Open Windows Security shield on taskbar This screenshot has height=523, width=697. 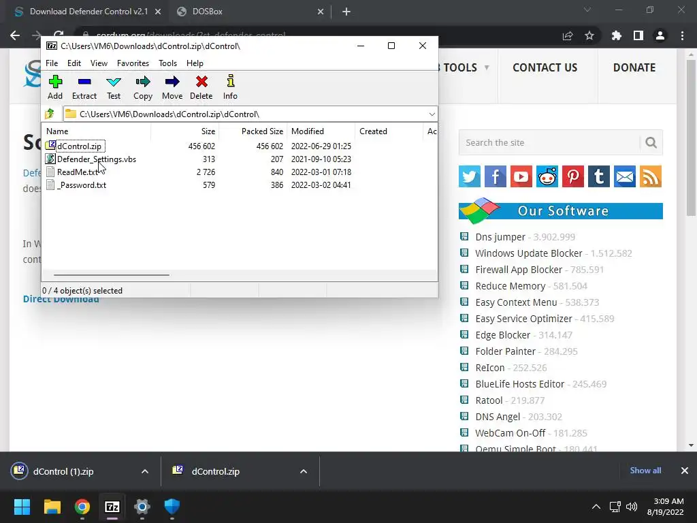172,507
